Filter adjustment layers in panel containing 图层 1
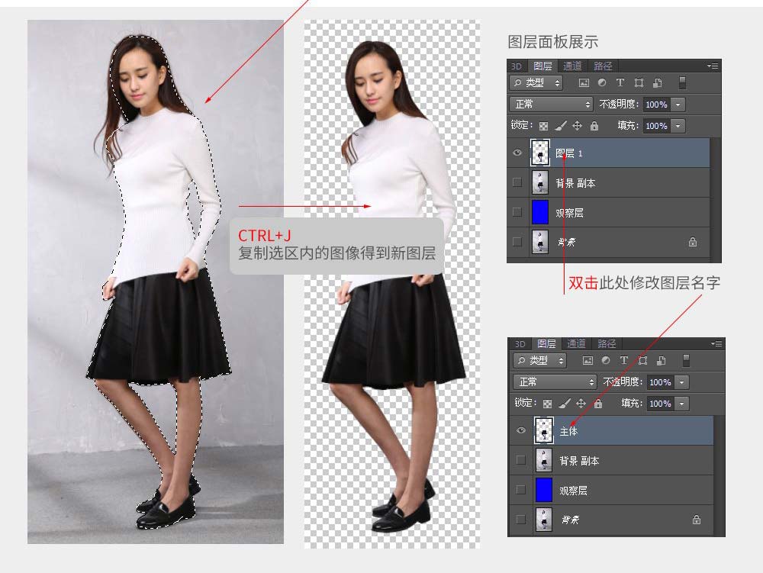Screen dimensions: 763x573 602,82
